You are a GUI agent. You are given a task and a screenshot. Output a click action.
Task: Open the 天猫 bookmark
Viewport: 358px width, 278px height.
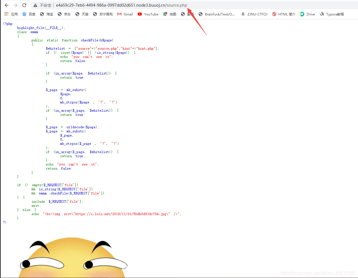82,14
